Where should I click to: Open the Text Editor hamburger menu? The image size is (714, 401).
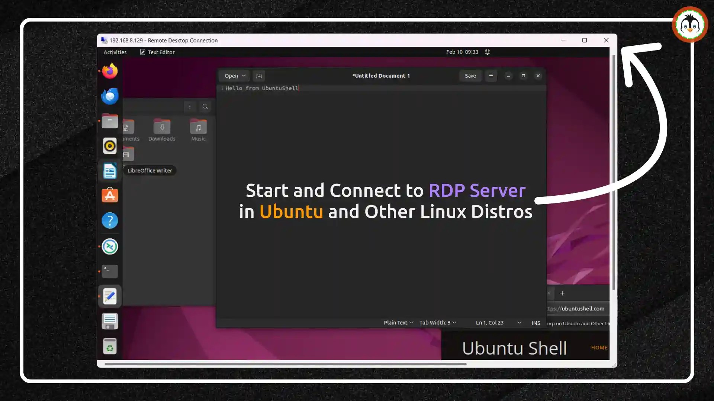pos(491,76)
